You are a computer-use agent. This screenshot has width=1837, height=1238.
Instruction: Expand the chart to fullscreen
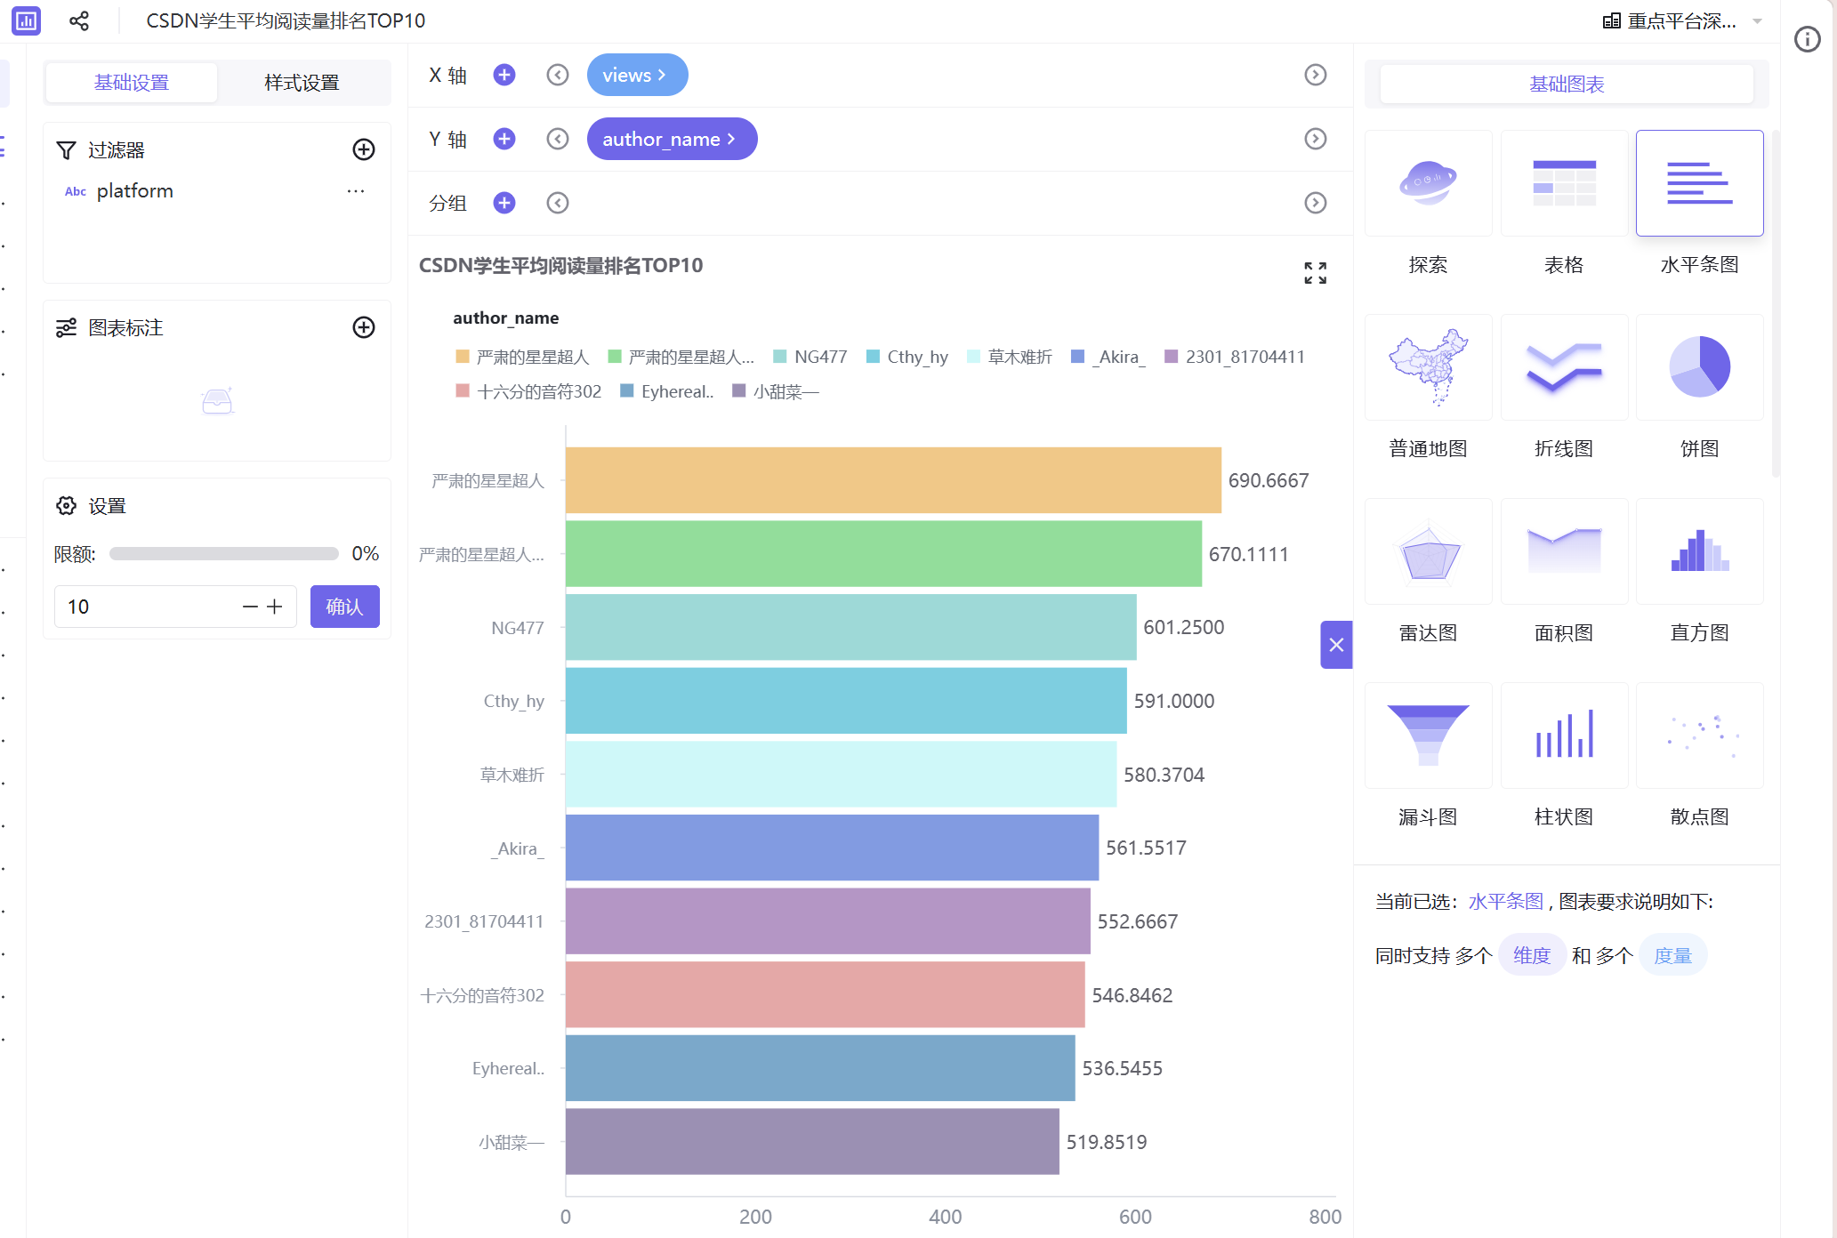pos(1315,272)
